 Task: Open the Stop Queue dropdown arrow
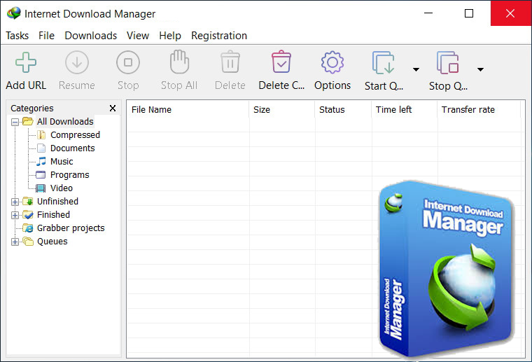coord(480,69)
